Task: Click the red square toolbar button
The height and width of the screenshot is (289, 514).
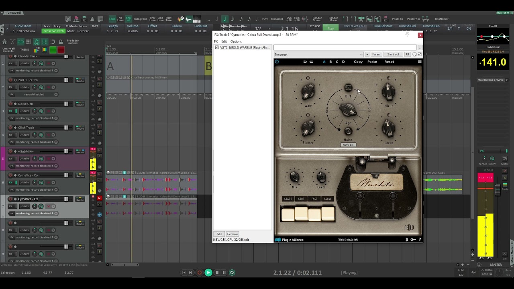Action: point(61,50)
